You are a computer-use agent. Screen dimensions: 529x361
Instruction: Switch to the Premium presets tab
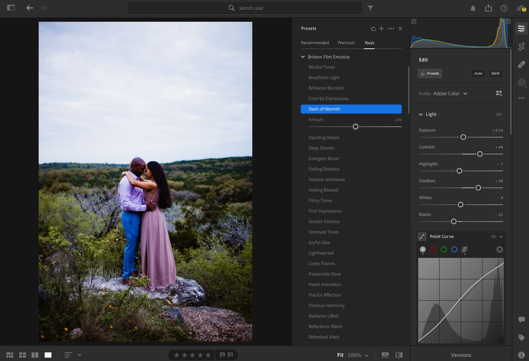point(346,43)
